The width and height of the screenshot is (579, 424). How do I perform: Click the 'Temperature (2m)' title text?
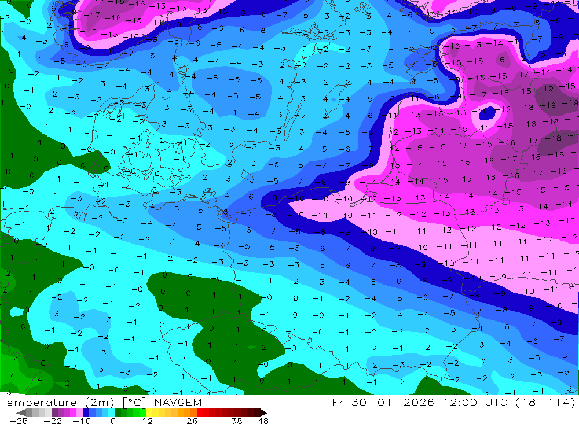pyautogui.click(x=57, y=403)
